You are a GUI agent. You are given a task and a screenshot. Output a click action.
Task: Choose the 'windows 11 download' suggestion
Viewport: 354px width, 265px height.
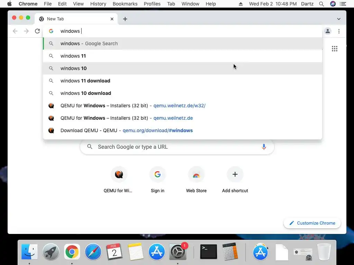[183, 81]
